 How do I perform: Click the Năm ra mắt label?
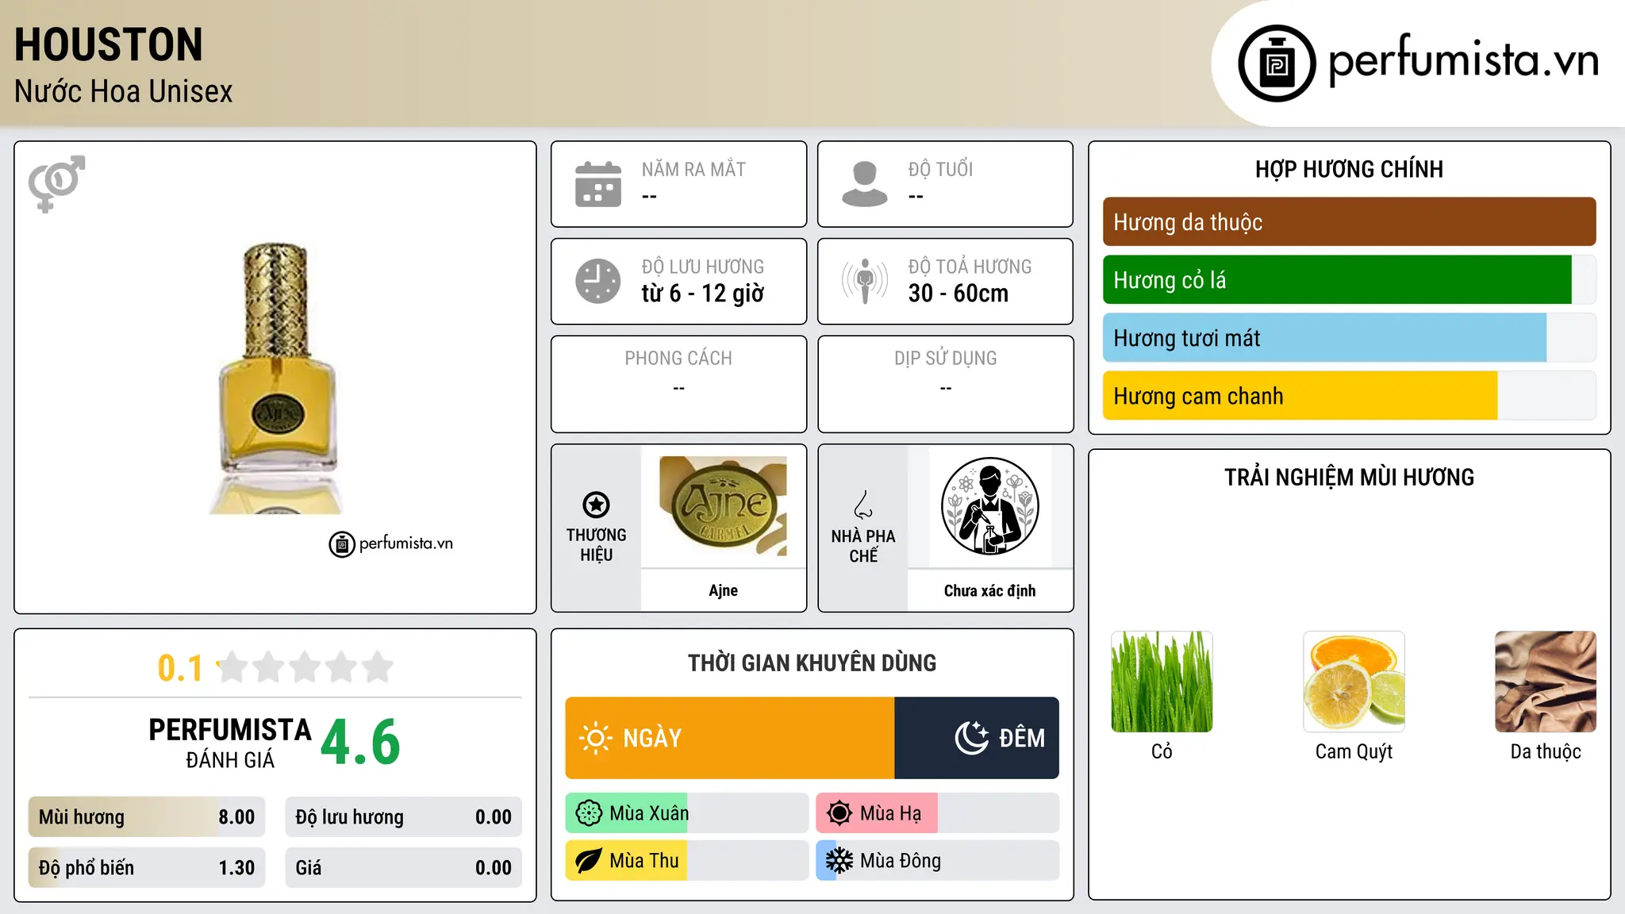pyautogui.click(x=693, y=169)
